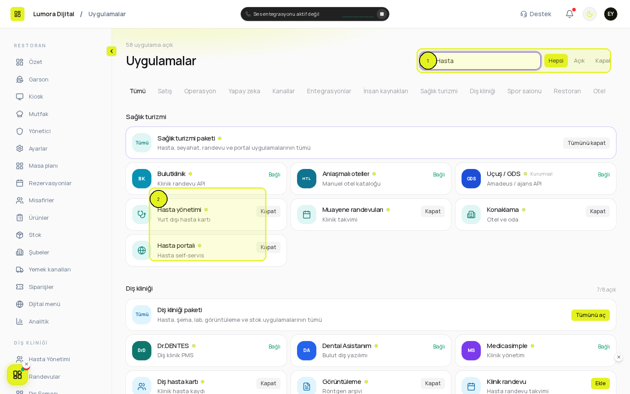The height and width of the screenshot is (394, 630).
Task: Open the Garson sidebar icon
Action: [20, 79]
